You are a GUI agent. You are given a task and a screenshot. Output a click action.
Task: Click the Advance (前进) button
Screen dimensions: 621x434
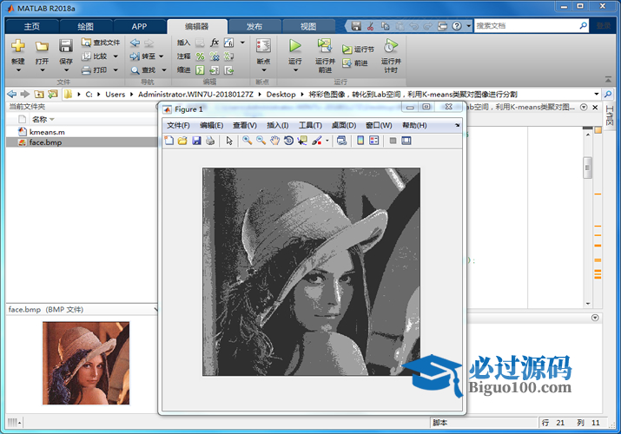click(x=355, y=62)
